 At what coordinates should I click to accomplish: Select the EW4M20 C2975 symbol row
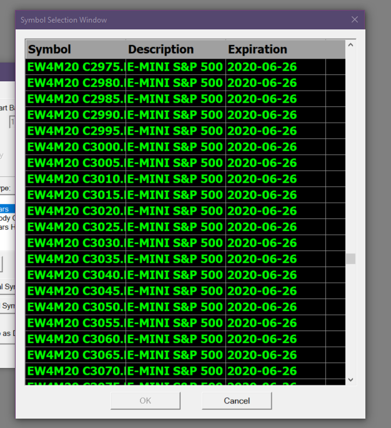pos(186,67)
